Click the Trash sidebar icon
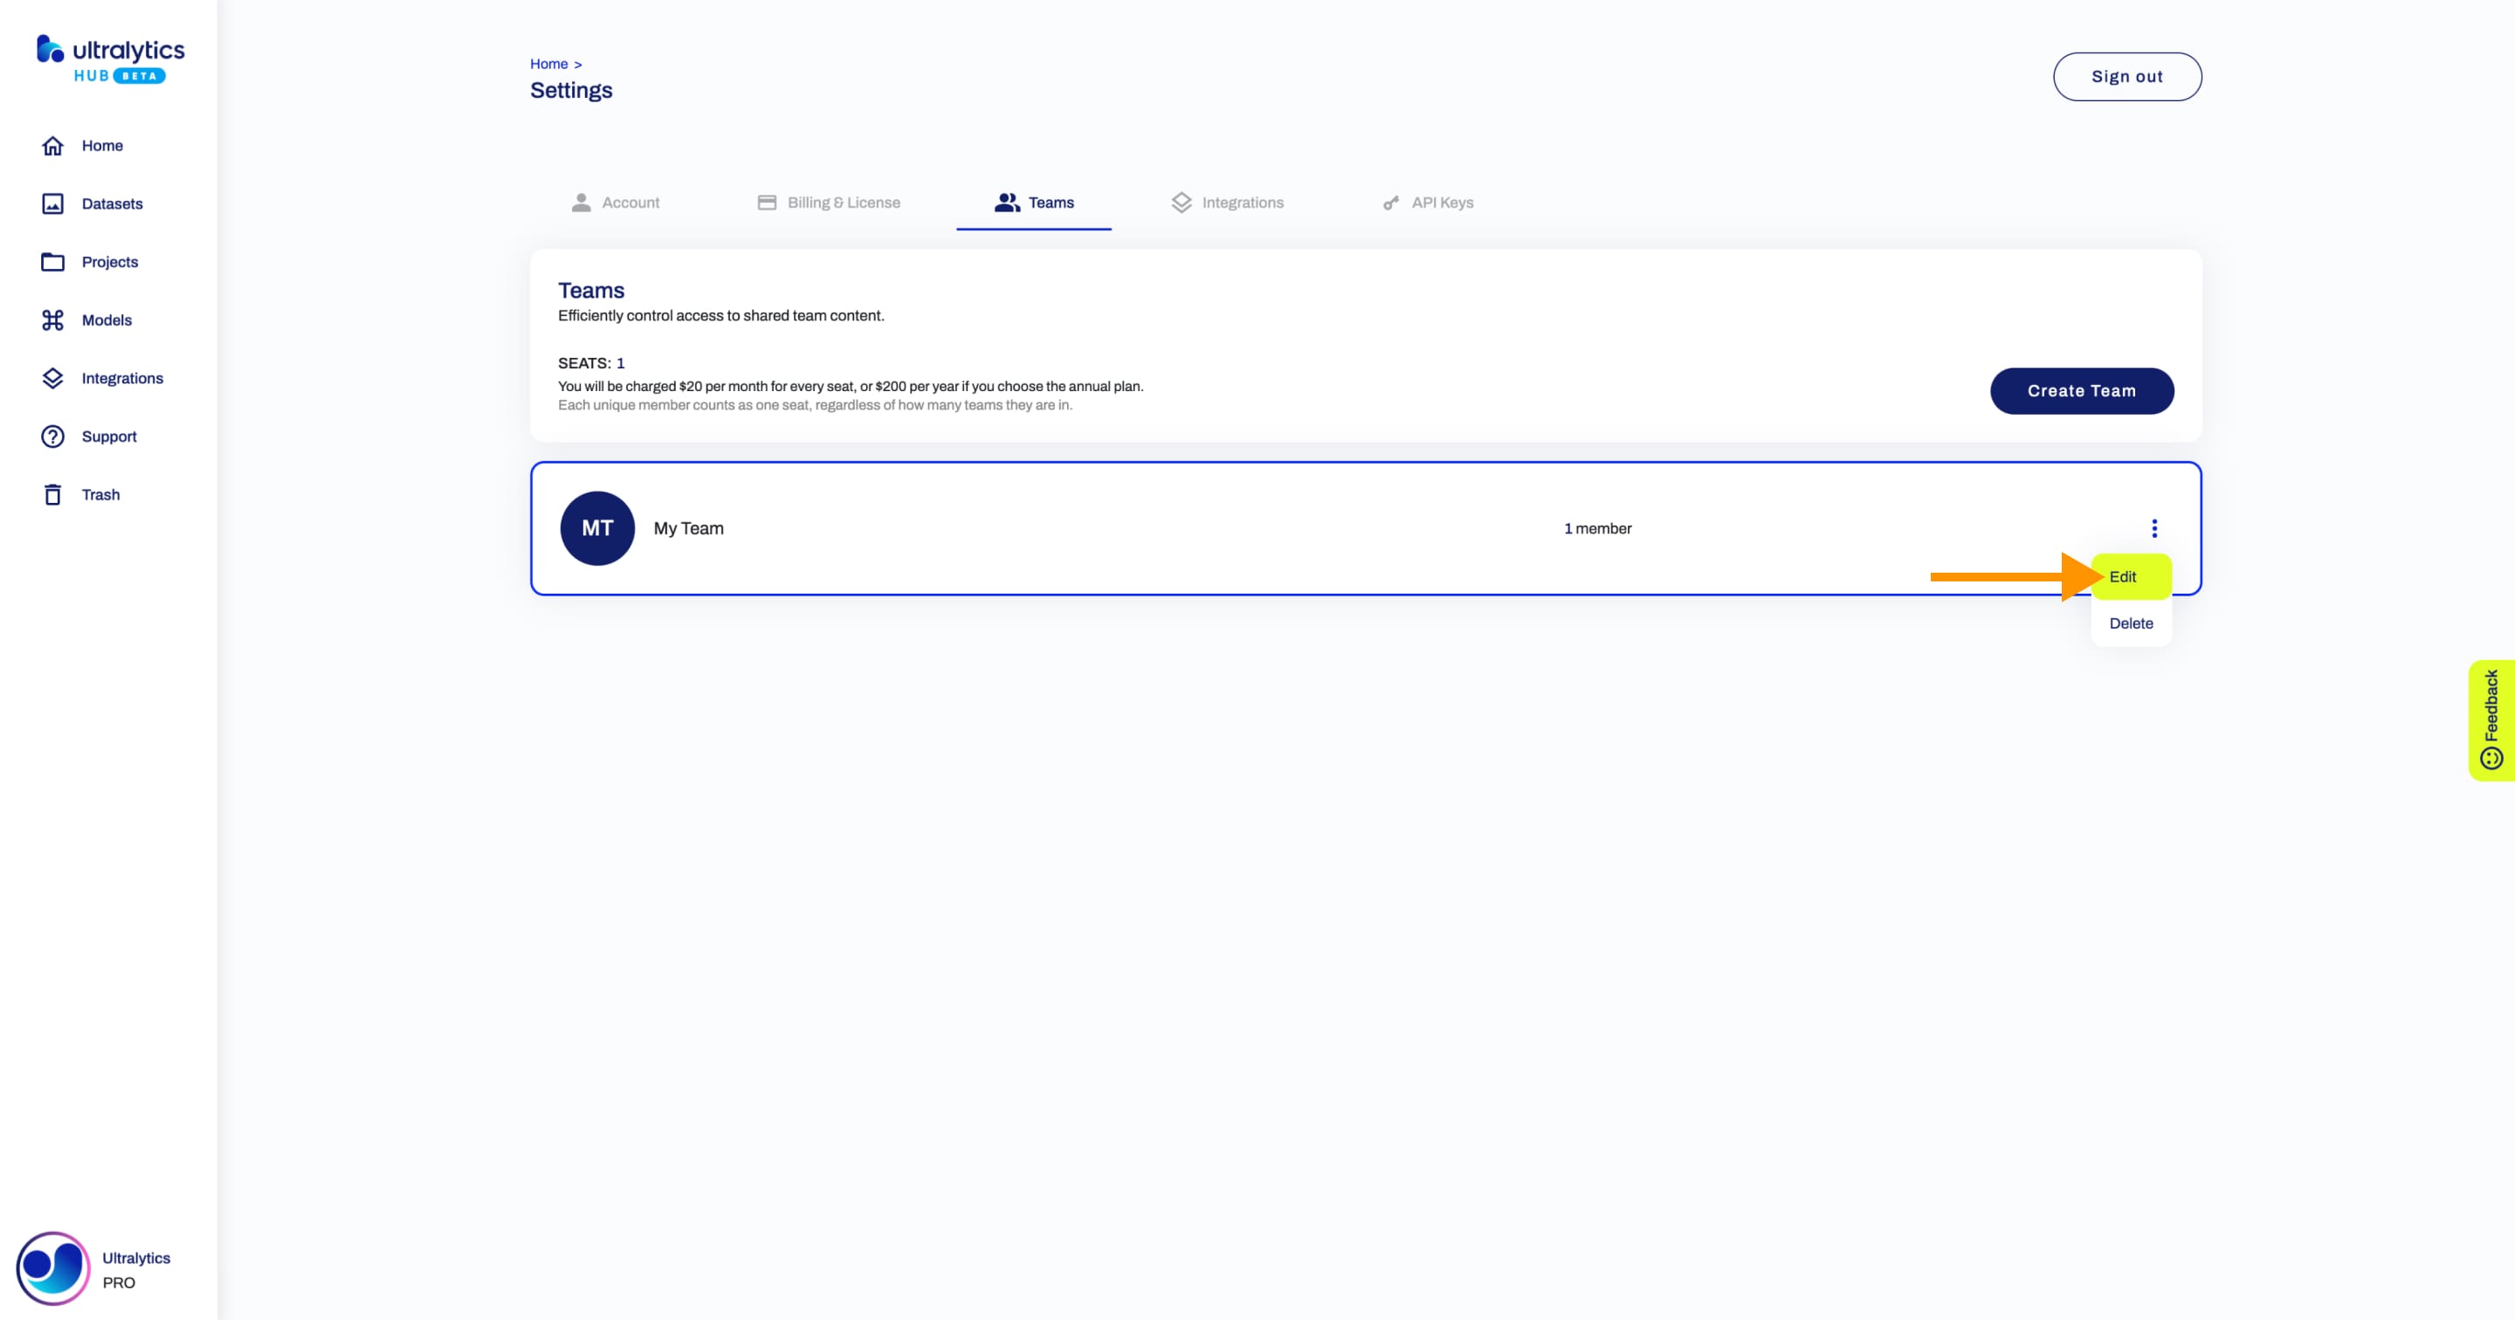This screenshot has height=1320, width=2515. tap(52, 494)
